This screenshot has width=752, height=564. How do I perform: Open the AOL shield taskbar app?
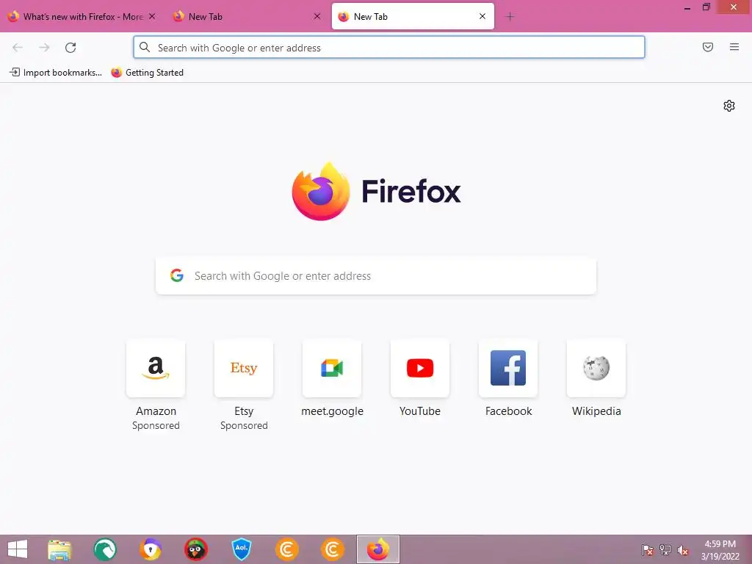241,549
